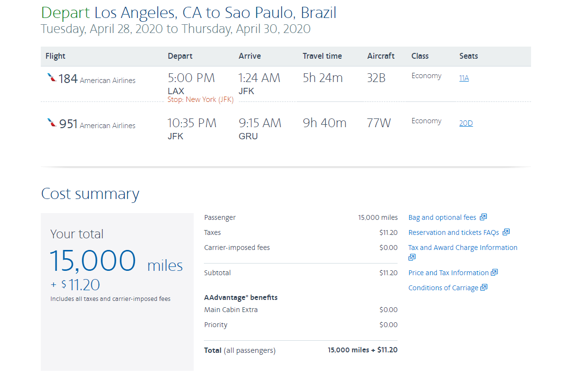566x381 pixels.
Task: Click the Depart Los Angeles to Sao Paulo heading
Action: click(x=188, y=13)
